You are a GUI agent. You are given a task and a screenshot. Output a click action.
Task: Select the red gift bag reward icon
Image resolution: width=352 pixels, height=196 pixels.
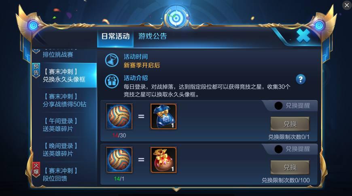(x=163, y=160)
